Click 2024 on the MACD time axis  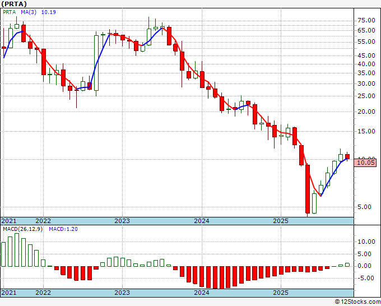pos(202,293)
